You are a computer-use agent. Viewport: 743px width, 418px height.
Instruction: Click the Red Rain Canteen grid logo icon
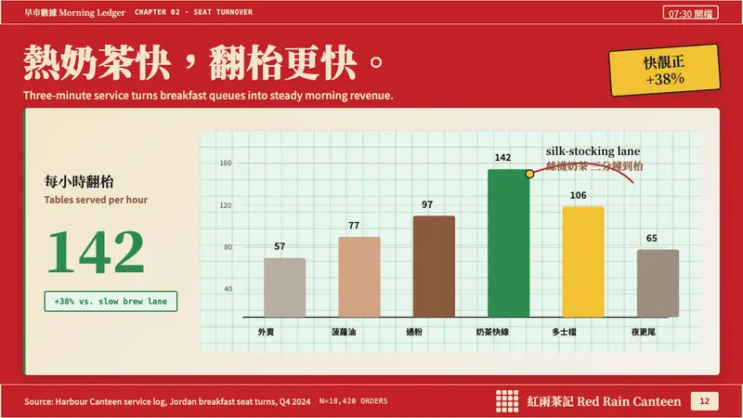tap(507, 401)
